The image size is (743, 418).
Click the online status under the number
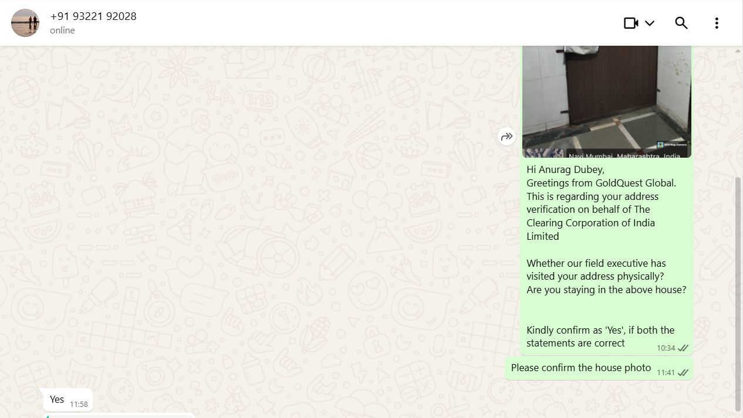point(62,30)
